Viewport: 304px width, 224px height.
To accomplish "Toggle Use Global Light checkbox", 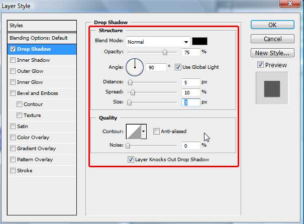I will pyautogui.click(x=178, y=67).
